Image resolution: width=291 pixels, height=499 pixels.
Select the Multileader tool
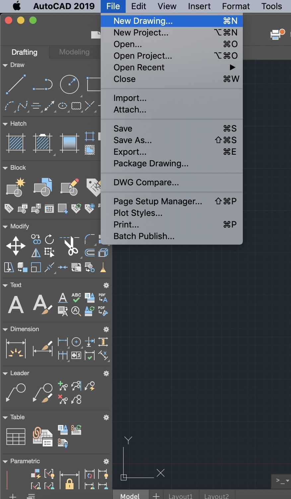coord(16,393)
